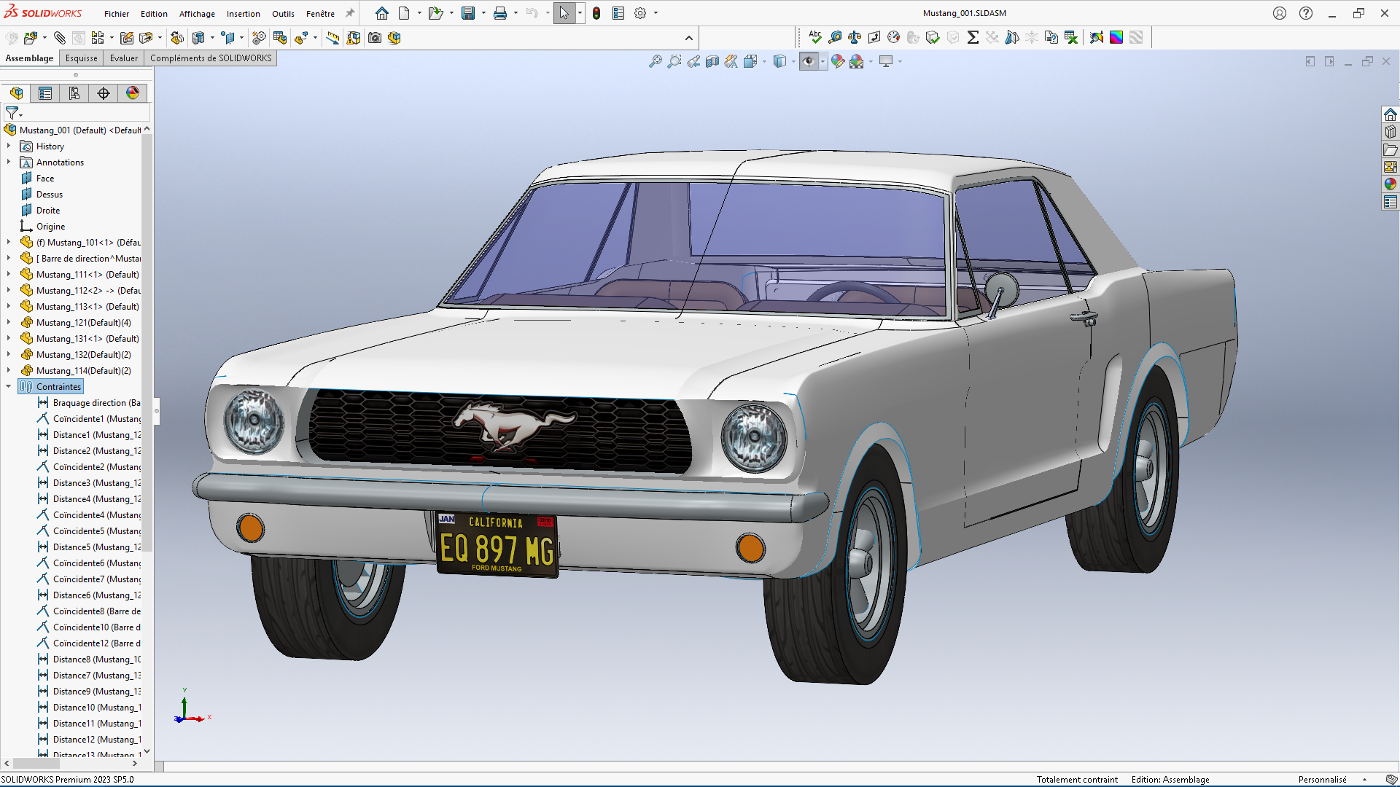Switch to the ConfigurationManager tab

click(74, 93)
